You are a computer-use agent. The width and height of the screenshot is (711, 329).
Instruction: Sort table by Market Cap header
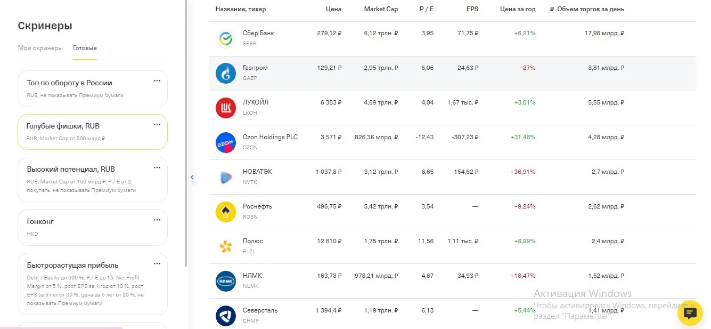[x=381, y=9]
